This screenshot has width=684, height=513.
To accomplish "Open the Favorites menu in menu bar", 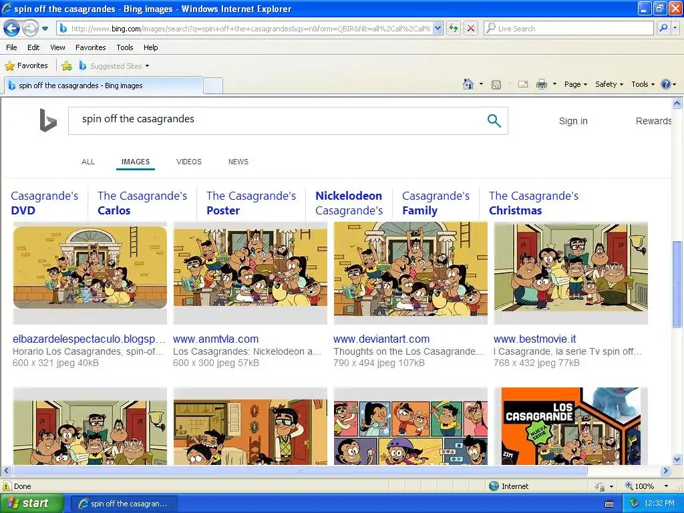I will coord(90,47).
